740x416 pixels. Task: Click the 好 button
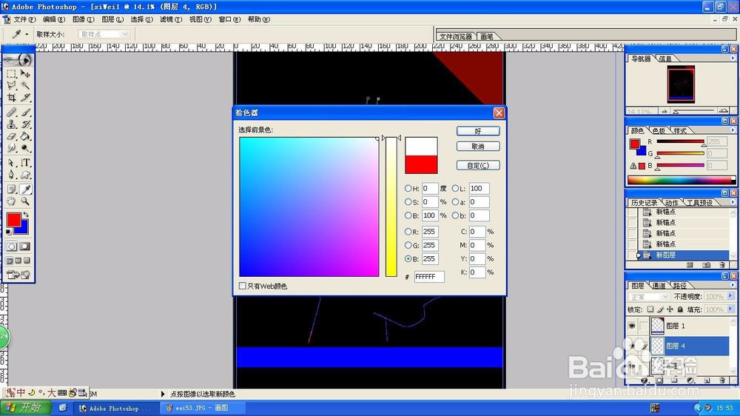coord(478,131)
